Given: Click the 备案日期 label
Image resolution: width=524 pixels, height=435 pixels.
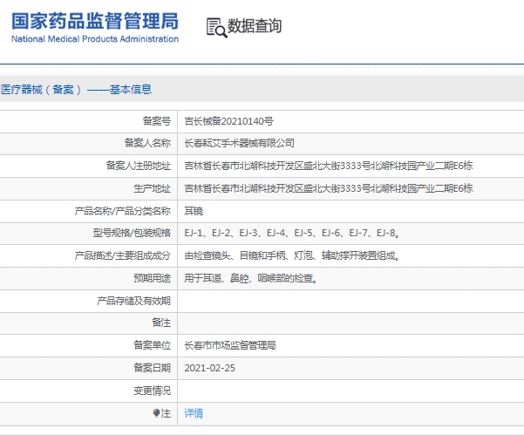Looking at the screenshot, I should click(x=153, y=368).
